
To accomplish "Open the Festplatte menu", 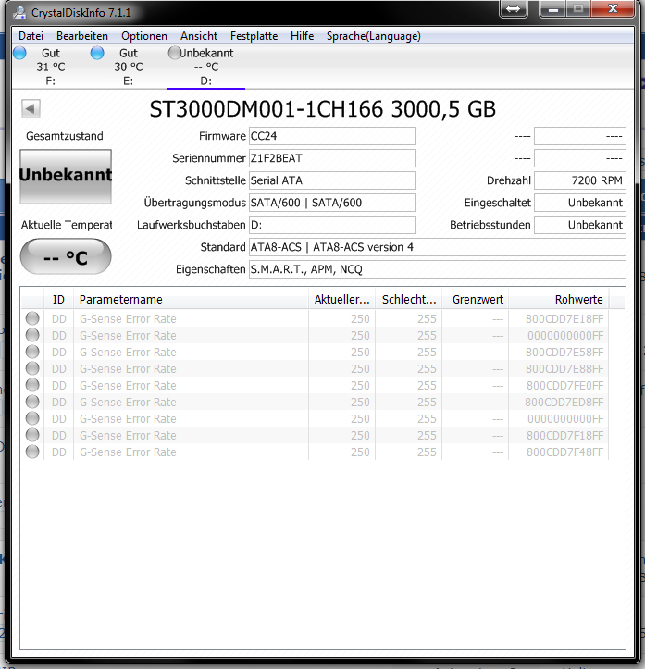I will 254,36.
